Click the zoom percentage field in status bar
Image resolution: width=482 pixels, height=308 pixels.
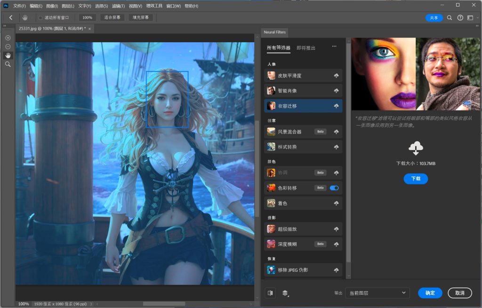pyautogui.click(x=24, y=304)
